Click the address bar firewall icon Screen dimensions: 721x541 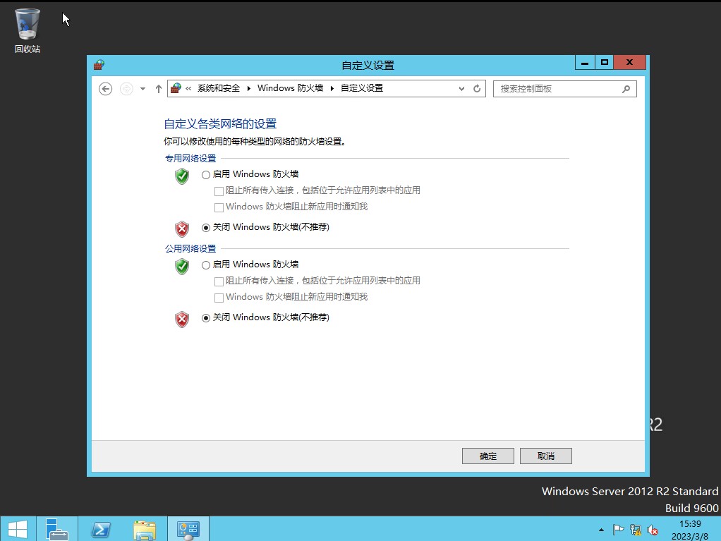176,88
